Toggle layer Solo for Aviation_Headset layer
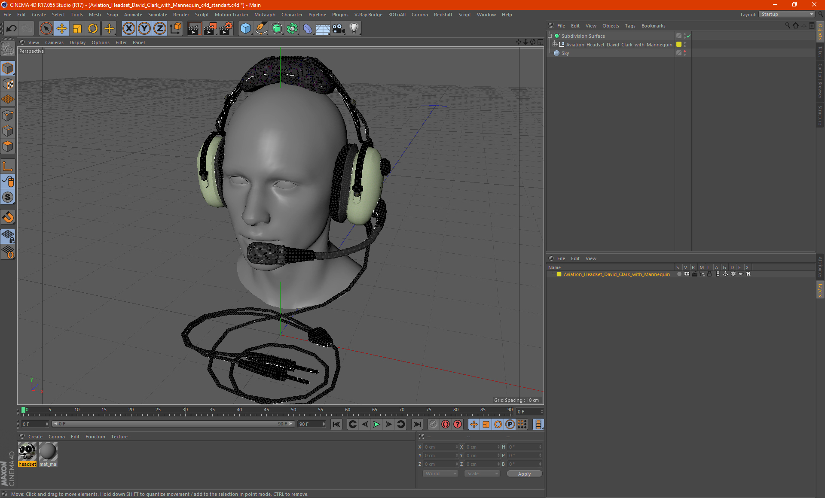The image size is (825, 498). pyautogui.click(x=679, y=274)
